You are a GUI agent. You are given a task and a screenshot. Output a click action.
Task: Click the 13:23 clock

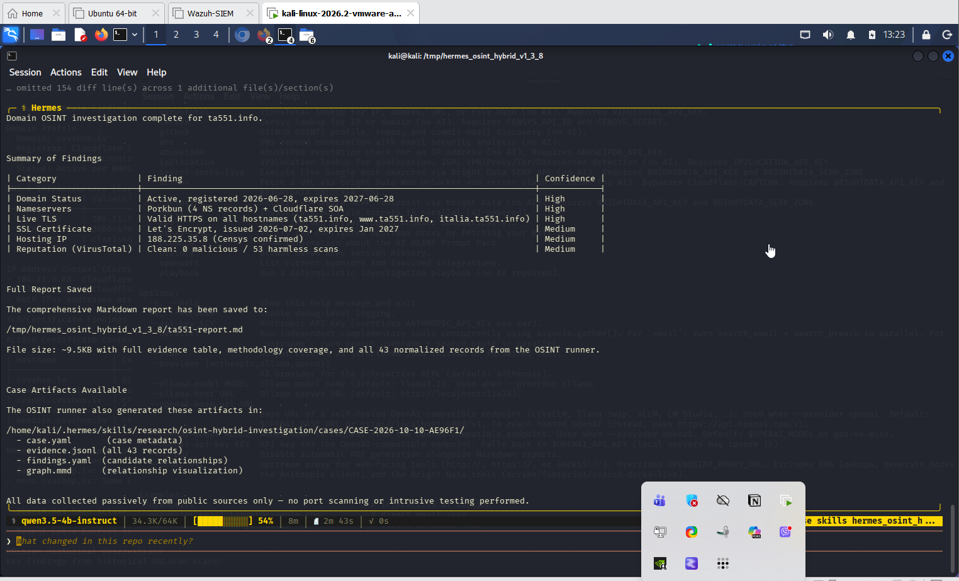pyautogui.click(x=894, y=35)
